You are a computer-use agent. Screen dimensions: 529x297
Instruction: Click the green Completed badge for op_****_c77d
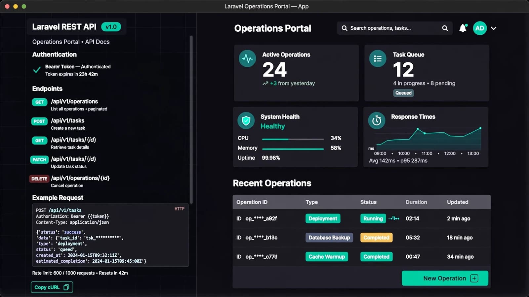click(x=376, y=257)
